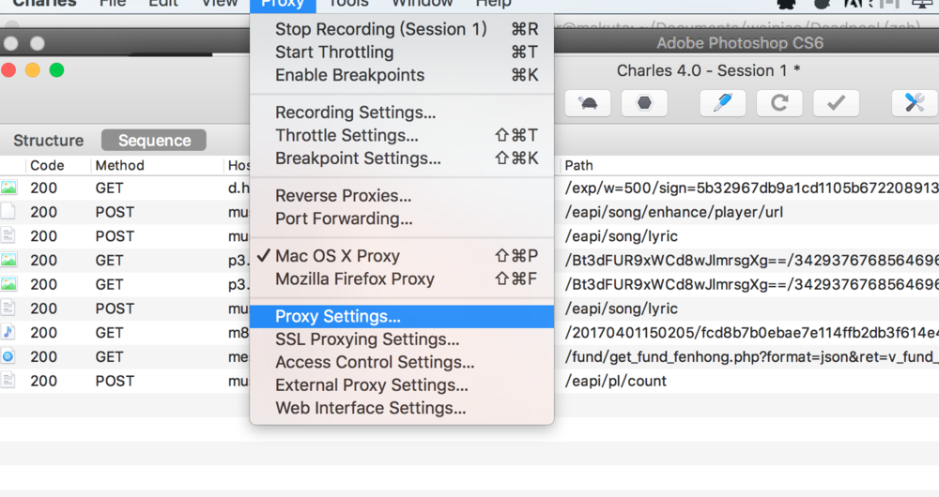
Task: Select the Sequence view tab
Action: 154,141
